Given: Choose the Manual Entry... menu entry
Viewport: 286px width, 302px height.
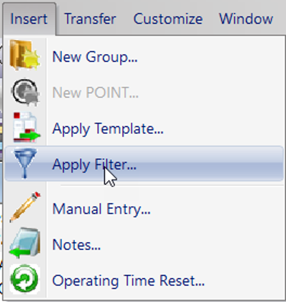Looking at the screenshot, I should pyautogui.click(x=144, y=209).
